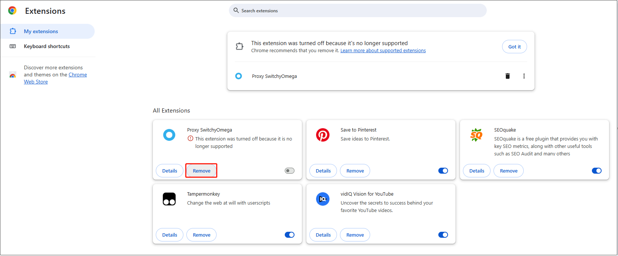
Task: Remove the Save to Pinterest extension
Action: coord(355,171)
